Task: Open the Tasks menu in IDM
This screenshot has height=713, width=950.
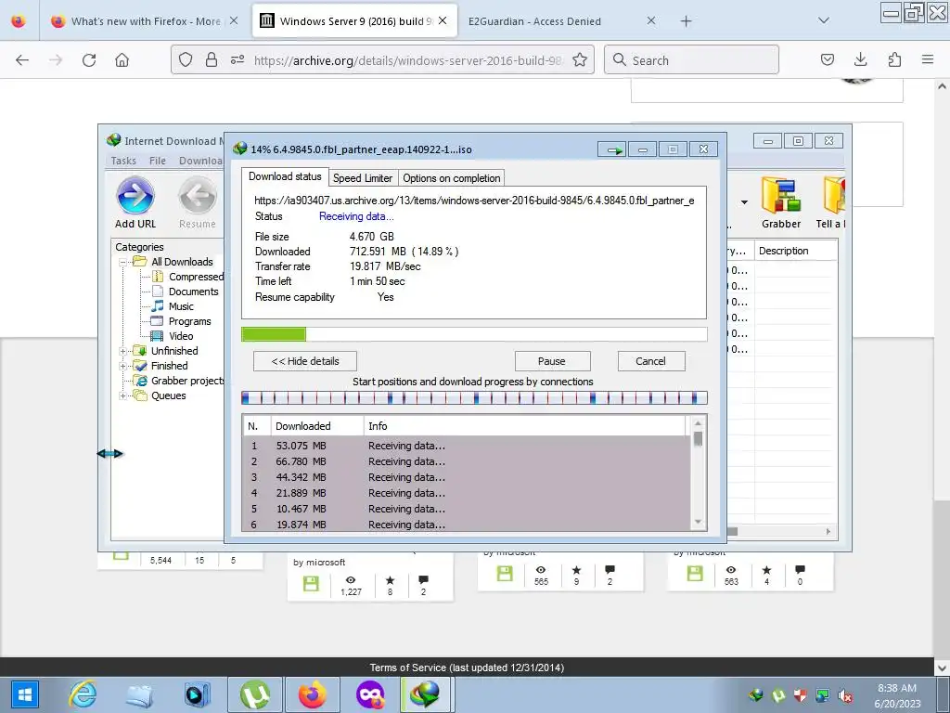Action: [x=123, y=161]
